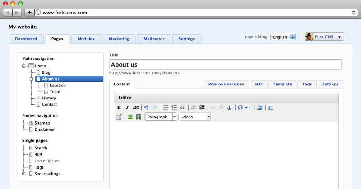Toggle italic formatting in the editor
The image size is (361, 189).
(x=127, y=108)
